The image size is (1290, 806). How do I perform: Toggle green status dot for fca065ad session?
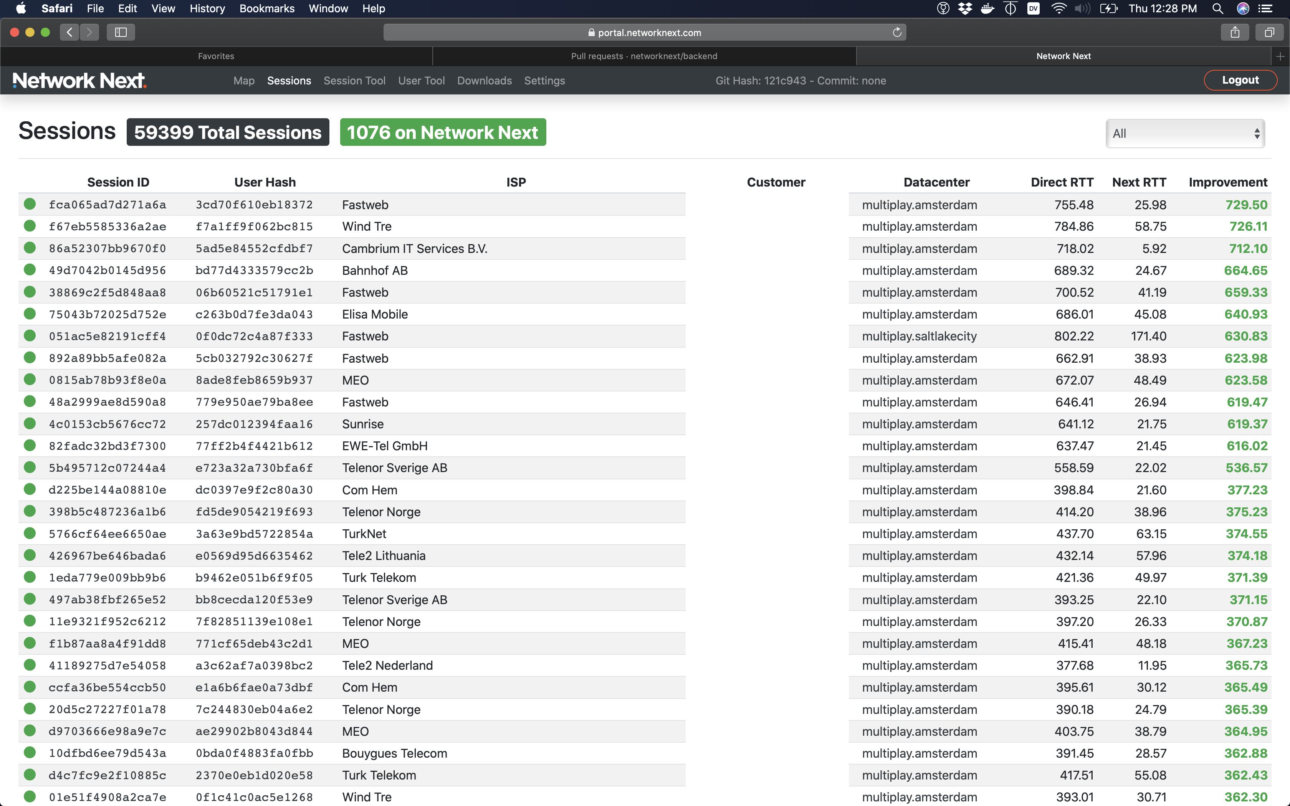coord(31,203)
